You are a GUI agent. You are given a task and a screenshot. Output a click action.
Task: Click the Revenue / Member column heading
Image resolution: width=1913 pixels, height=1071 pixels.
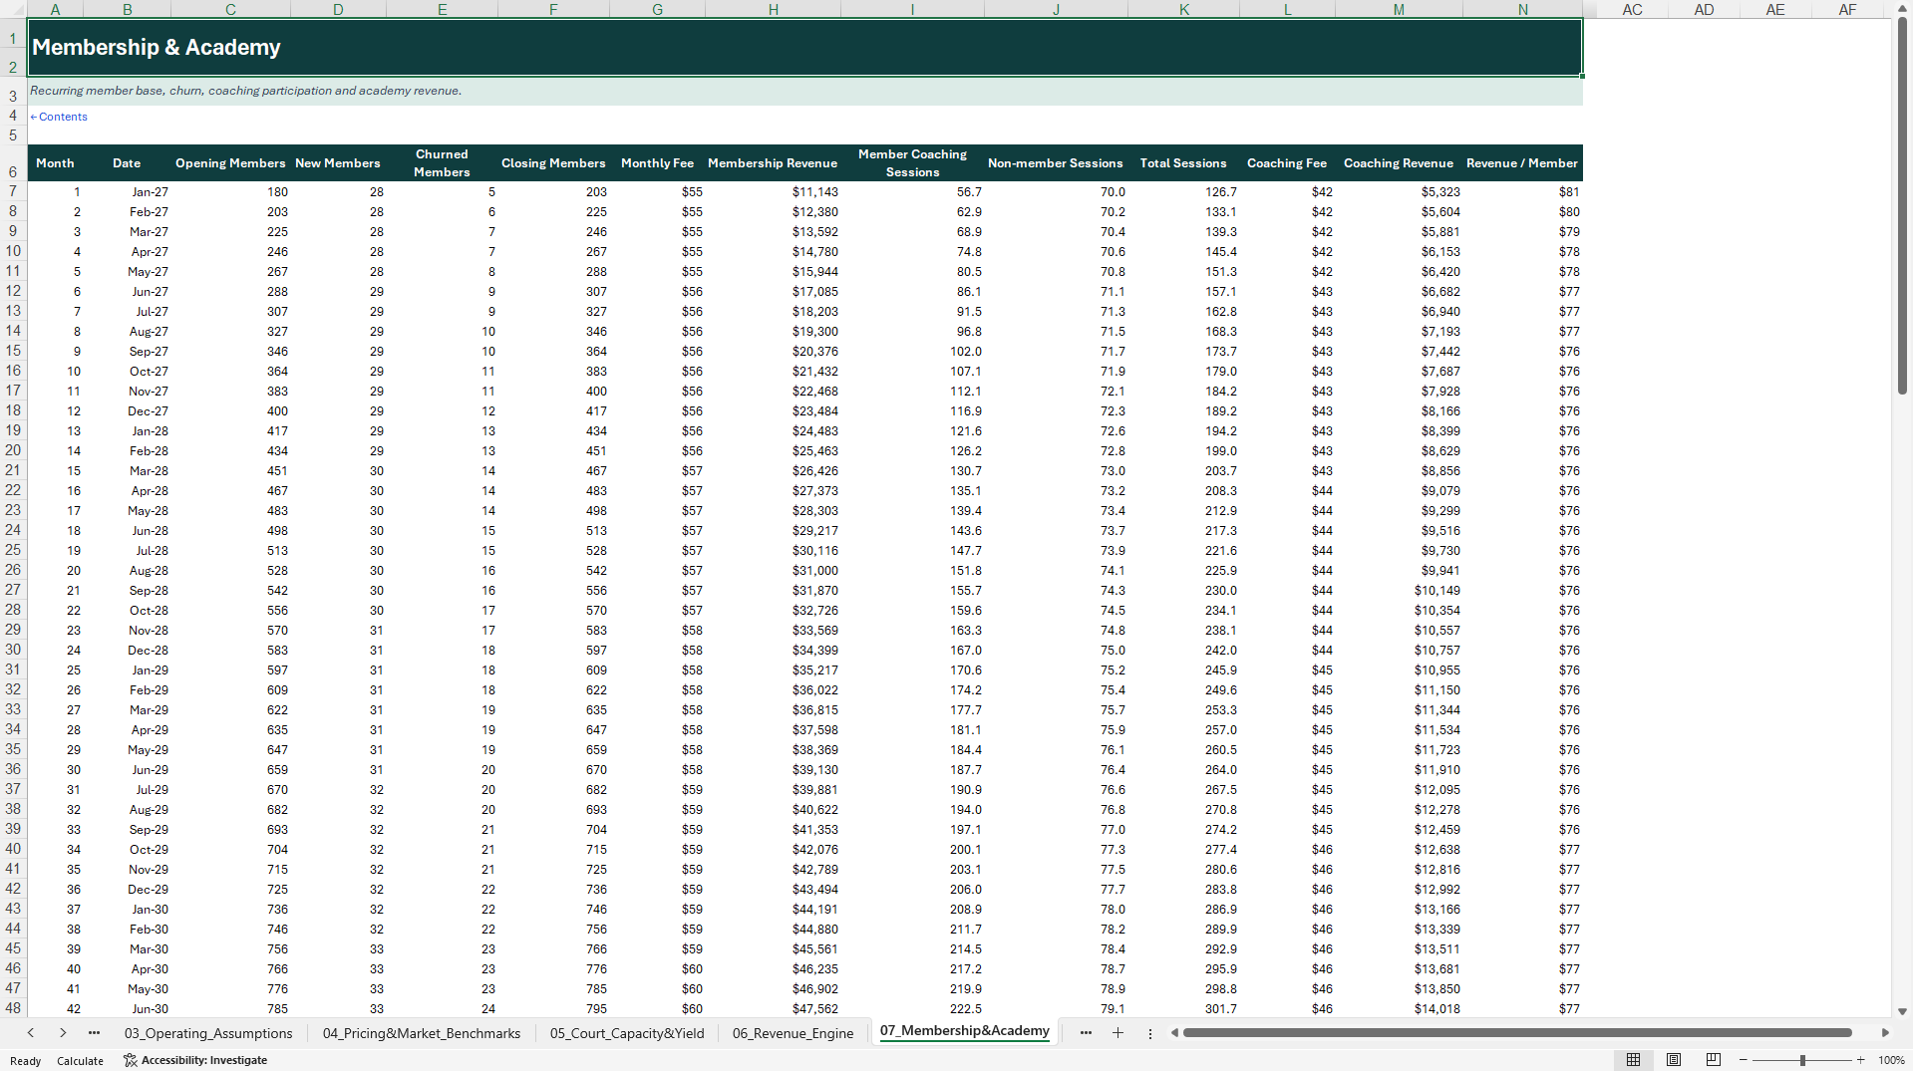1522,163
